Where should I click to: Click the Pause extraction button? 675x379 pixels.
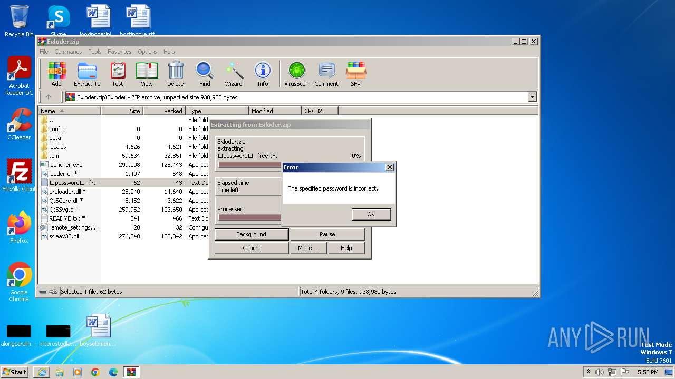click(x=327, y=234)
